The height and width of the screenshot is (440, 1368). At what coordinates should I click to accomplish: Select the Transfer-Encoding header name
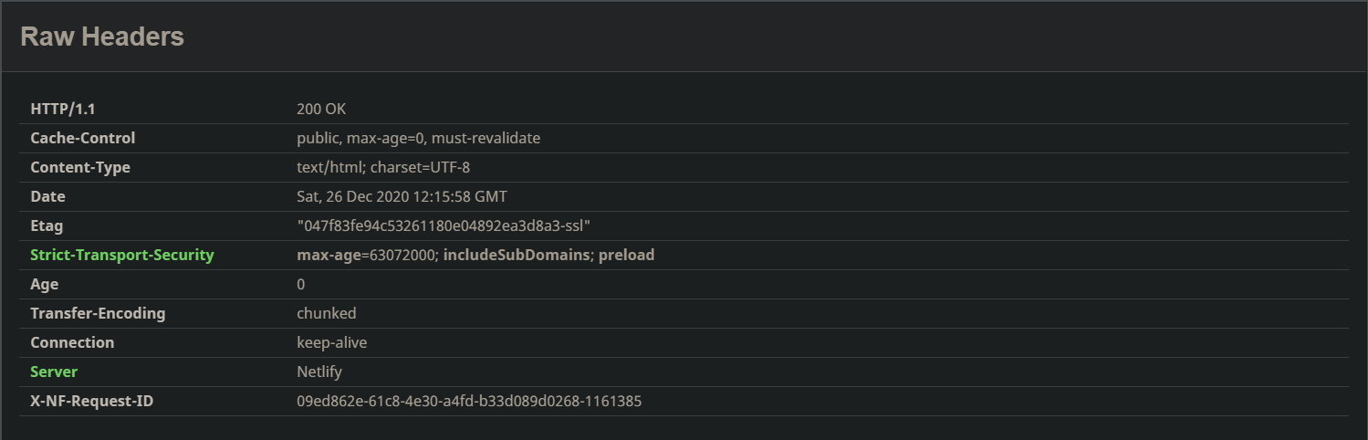pos(98,314)
